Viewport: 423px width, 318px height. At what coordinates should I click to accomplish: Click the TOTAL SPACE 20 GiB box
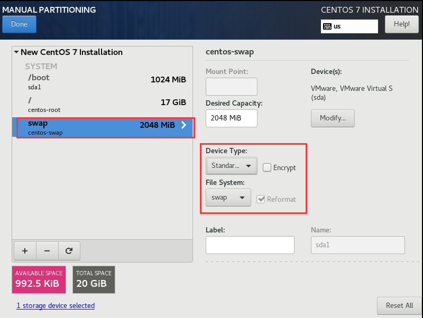[x=94, y=280]
